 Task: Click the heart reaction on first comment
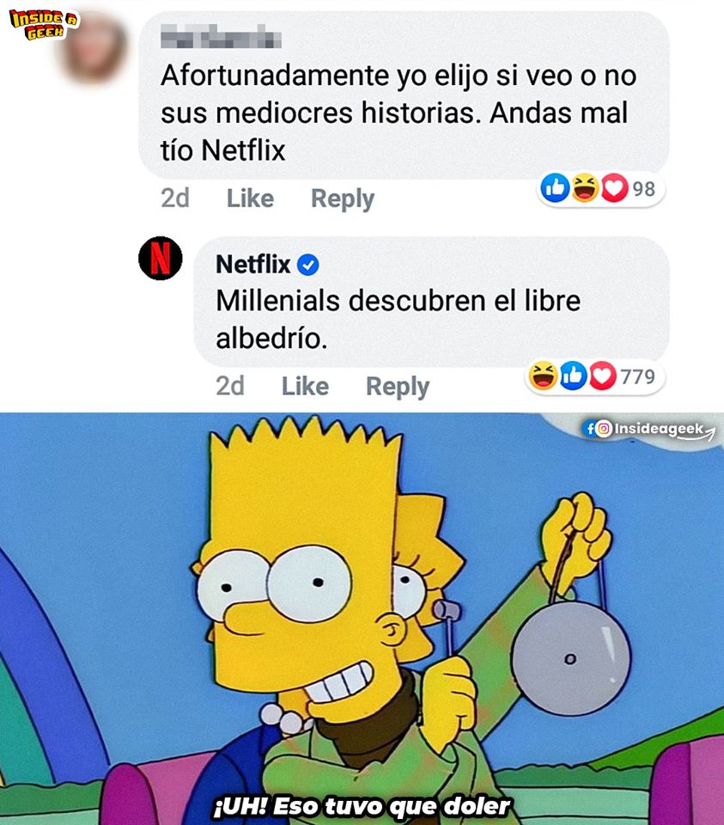tap(614, 188)
